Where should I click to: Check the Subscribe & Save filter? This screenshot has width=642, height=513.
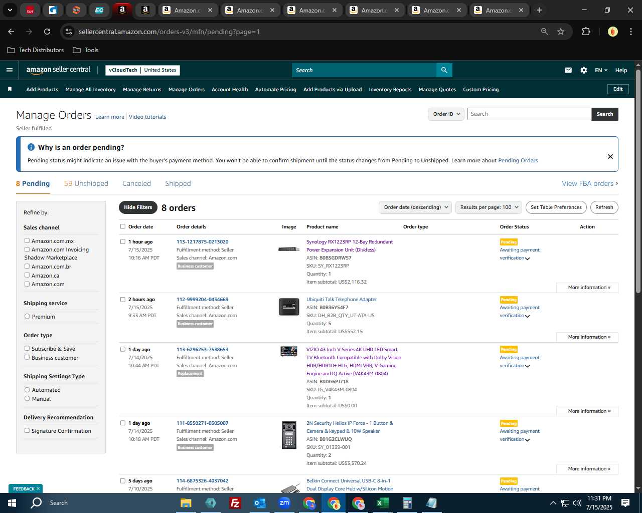point(27,349)
